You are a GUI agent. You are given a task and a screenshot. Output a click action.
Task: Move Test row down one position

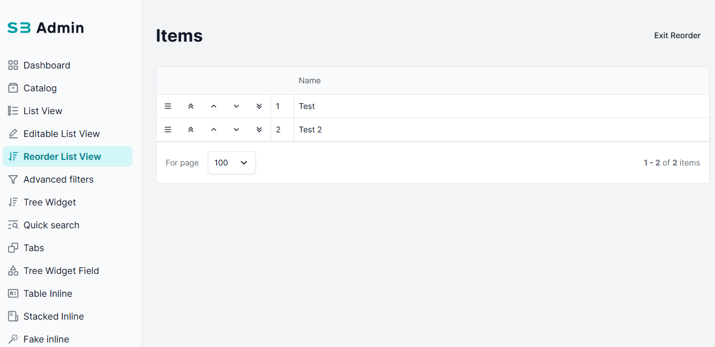[236, 106]
